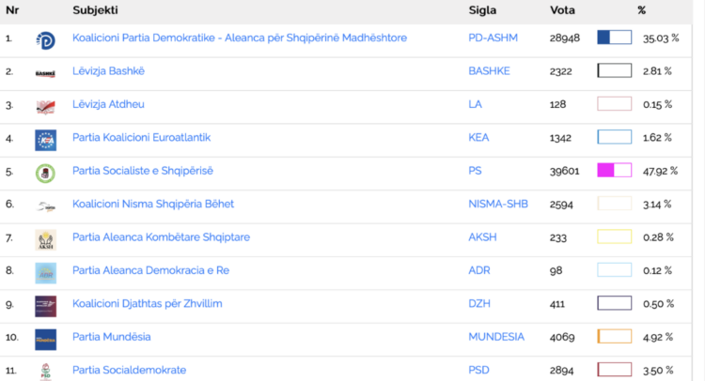Click the magenta PS vote percentage bar
The image size is (705, 381).
pyautogui.click(x=615, y=171)
